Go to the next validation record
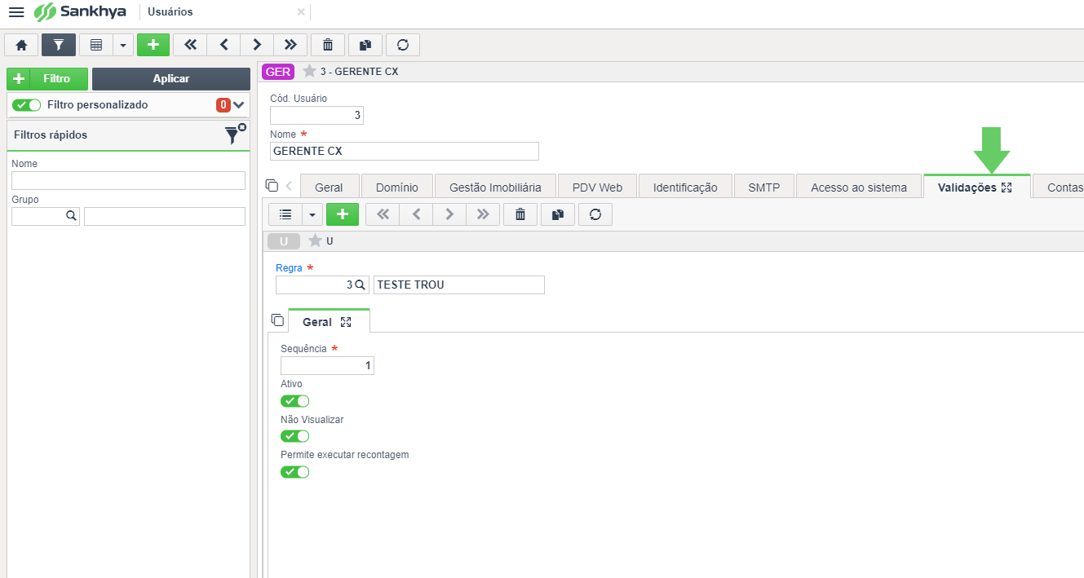This screenshot has width=1084, height=578. click(449, 214)
